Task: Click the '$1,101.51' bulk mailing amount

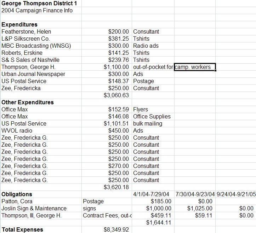Action: point(107,123)
